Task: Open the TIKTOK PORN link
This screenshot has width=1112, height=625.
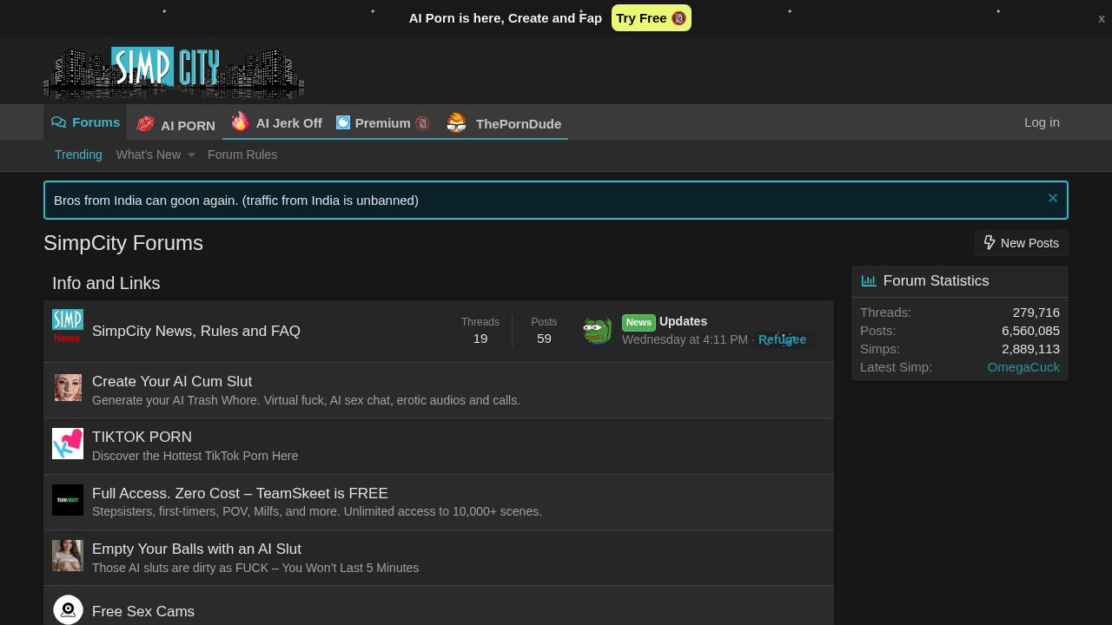Action: coord(142,437)
